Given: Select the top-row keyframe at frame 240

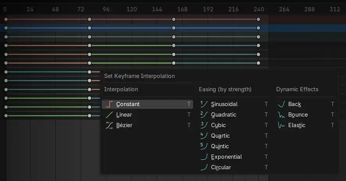Looking at the screenshot, I should click(x=258, y=19).
